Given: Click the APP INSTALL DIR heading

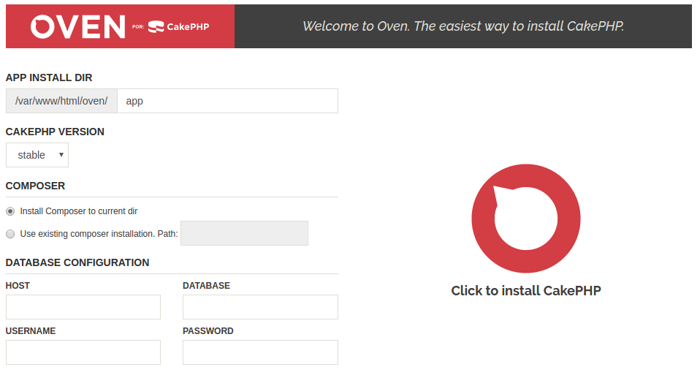Looking at the screenshot, I should point(49,77).
